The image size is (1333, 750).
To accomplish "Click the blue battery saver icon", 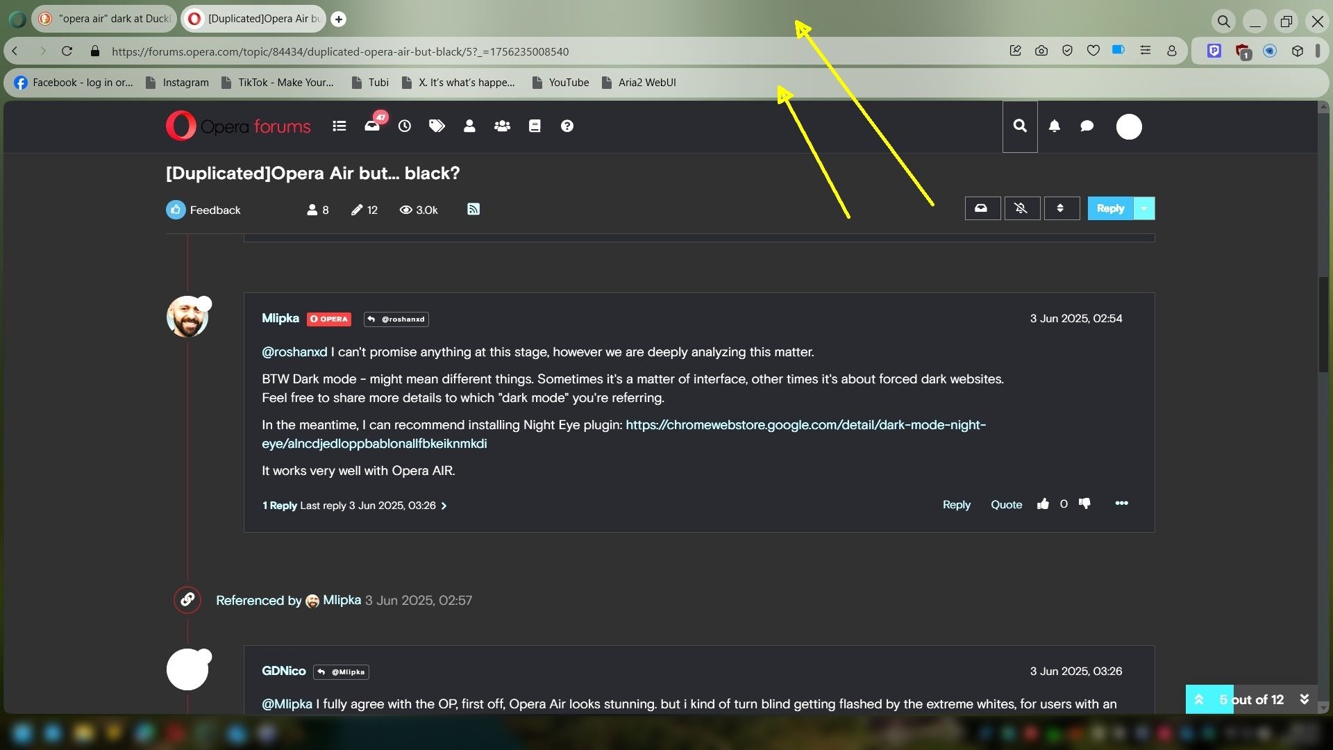I will click(1118, 50).
